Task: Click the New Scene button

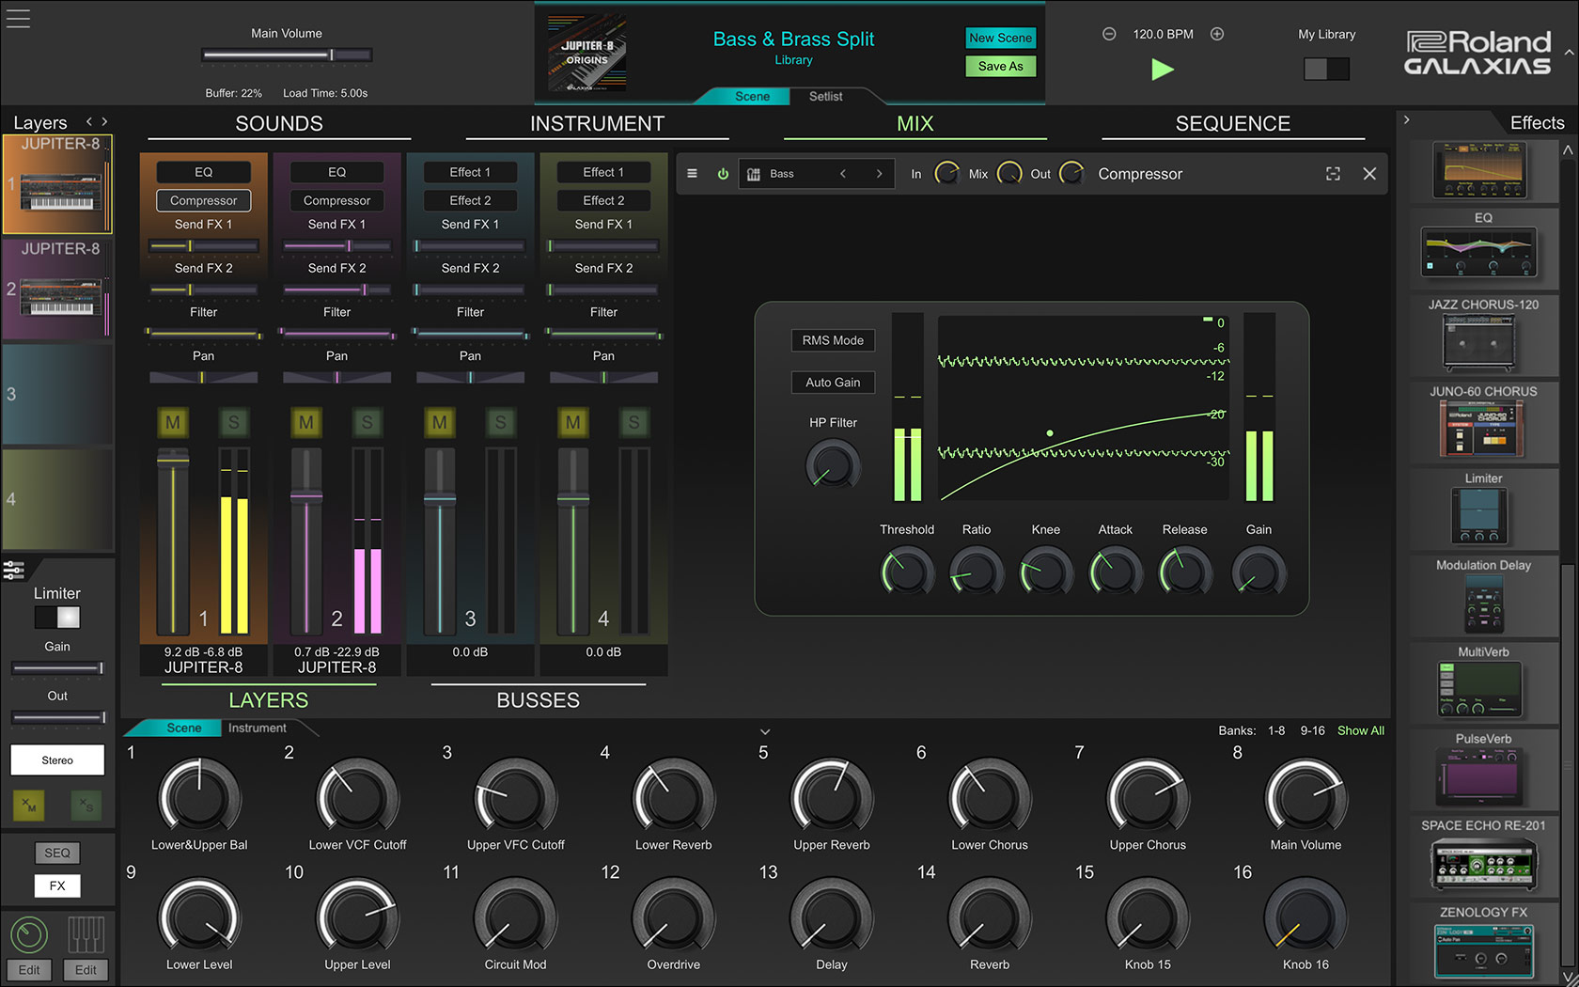Action: (x=1001, y=38)
